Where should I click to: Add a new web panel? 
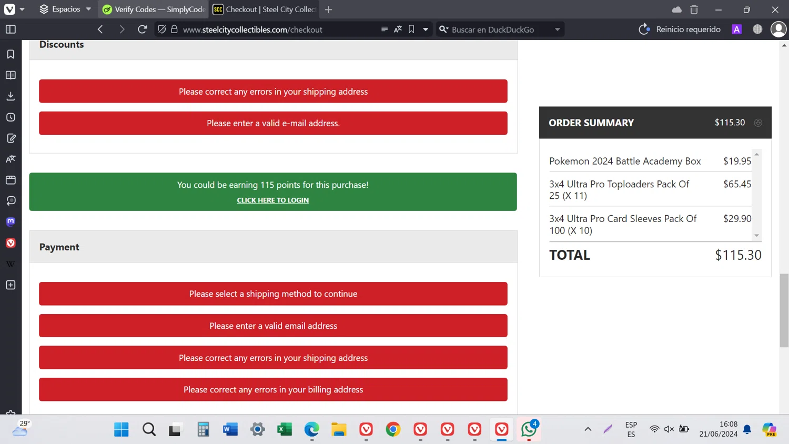point(11,285)
